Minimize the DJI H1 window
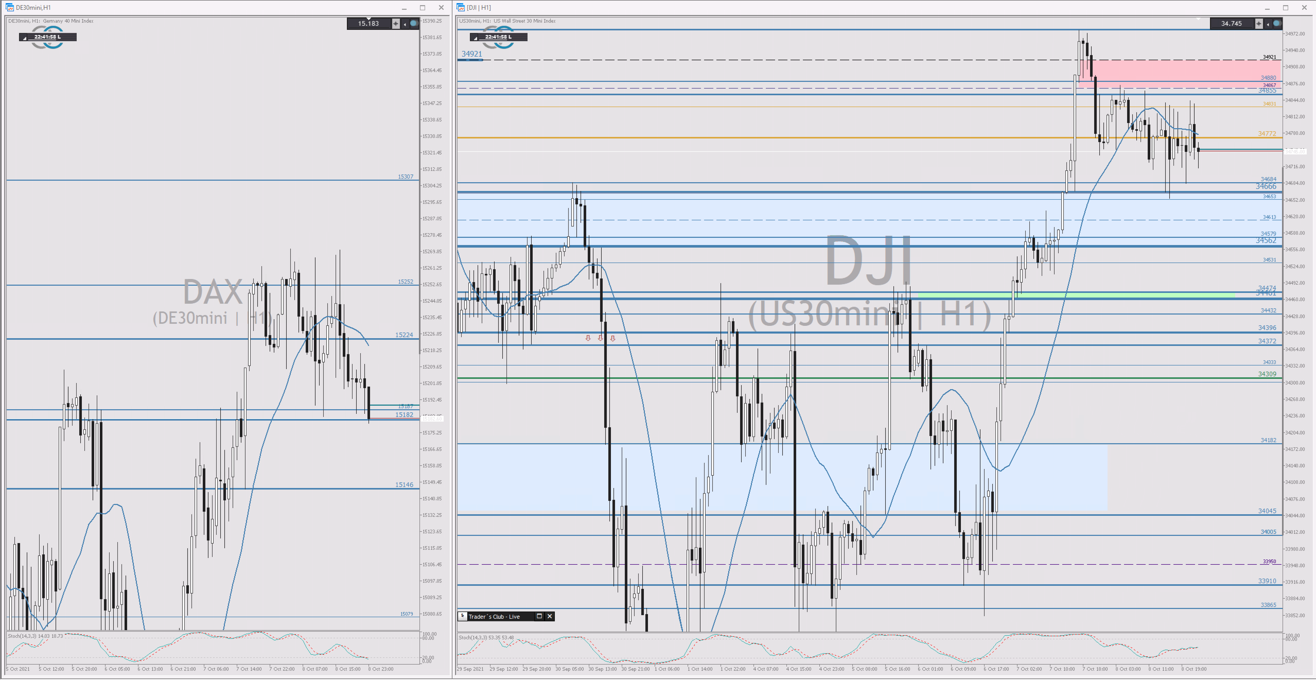This screenshot has height=680, width=1316. (x=1267, y=8)
